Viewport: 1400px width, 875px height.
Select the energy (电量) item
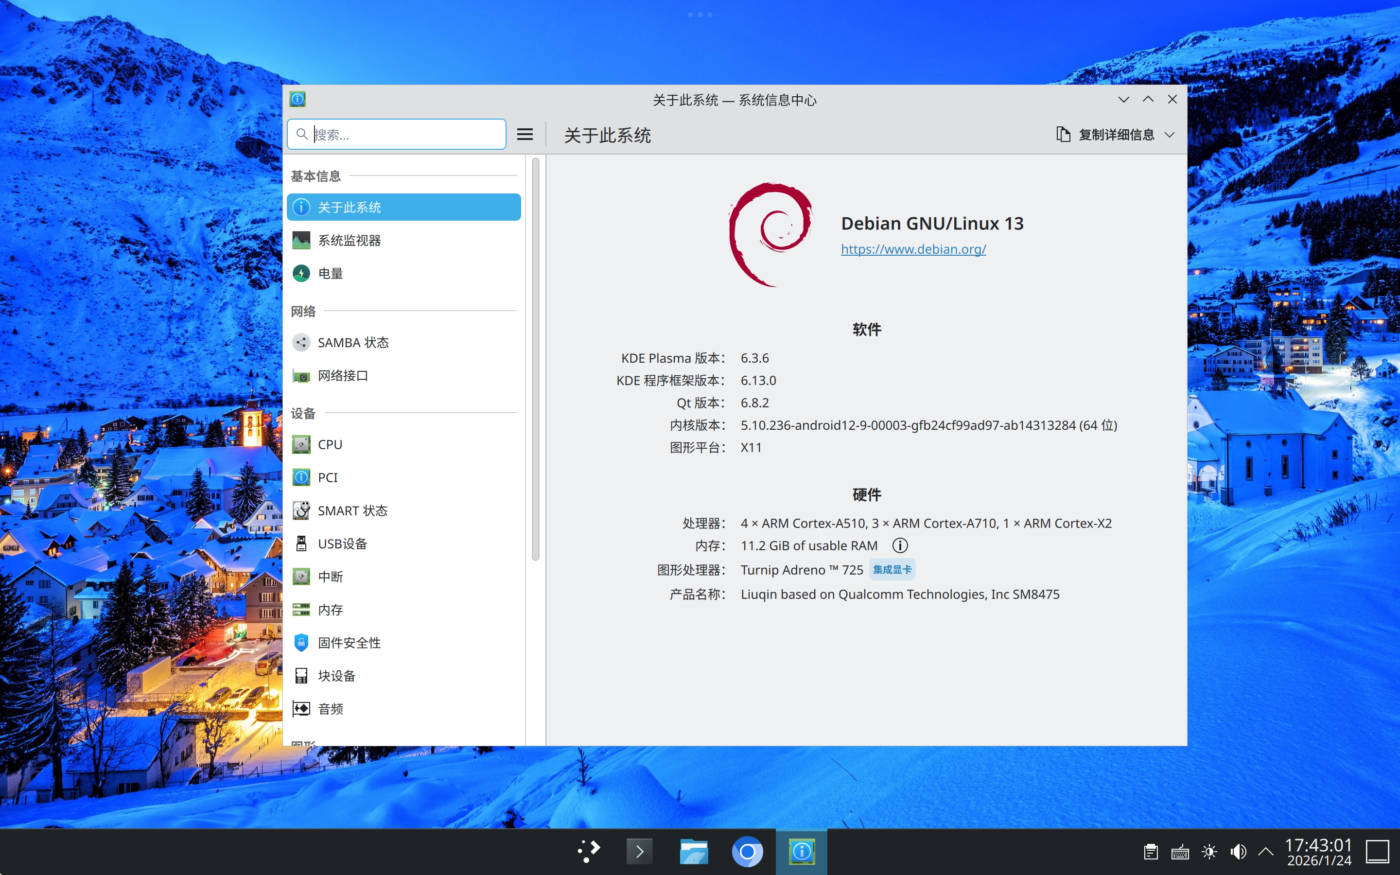(x=331, y=273)
